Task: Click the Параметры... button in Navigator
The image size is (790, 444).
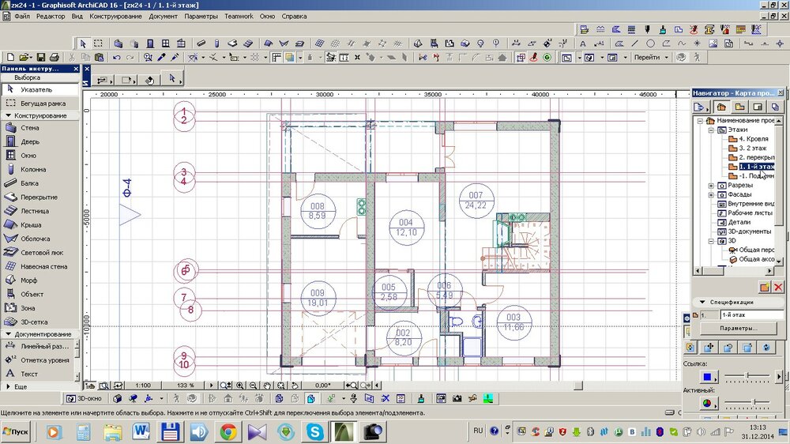Action: point(739,328)
